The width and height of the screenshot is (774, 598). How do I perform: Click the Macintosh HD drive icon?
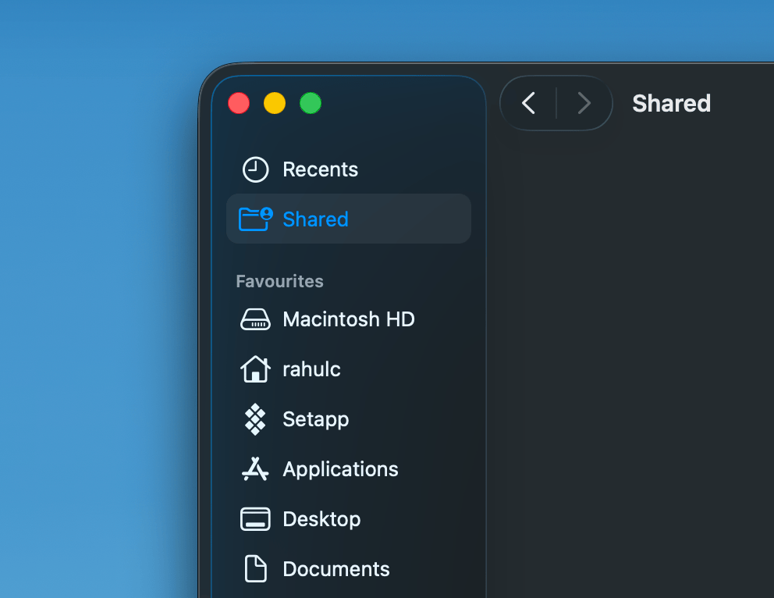[x=255, y=319]
